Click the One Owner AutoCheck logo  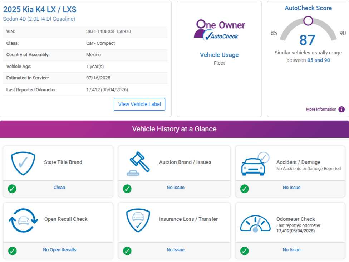219,30
